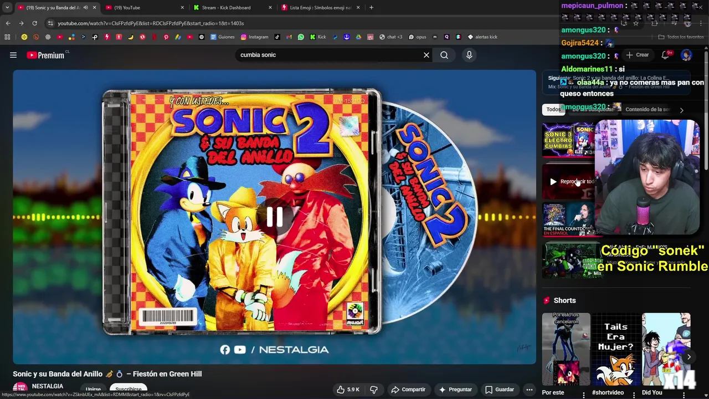Open the apps grid in bookmarks bar
The width and height of the screenshot is (709, 399).
pos(7,37)
